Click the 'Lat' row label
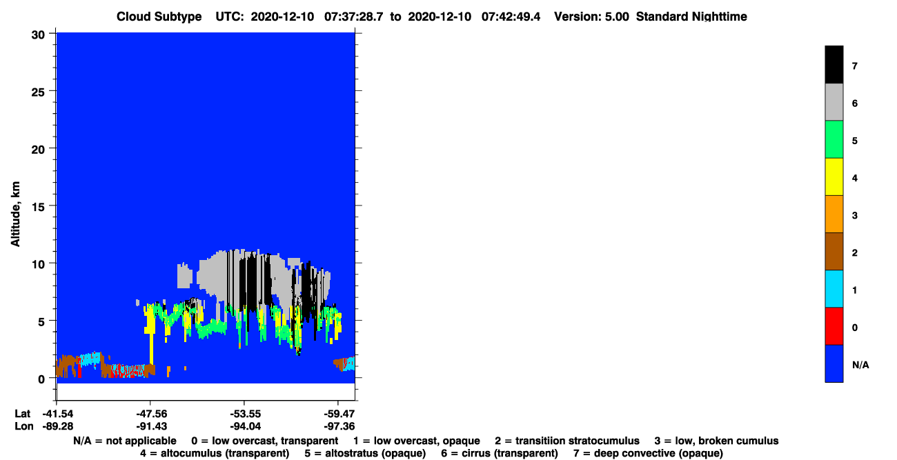The image size is (897, 460). [x=22, y=414]
